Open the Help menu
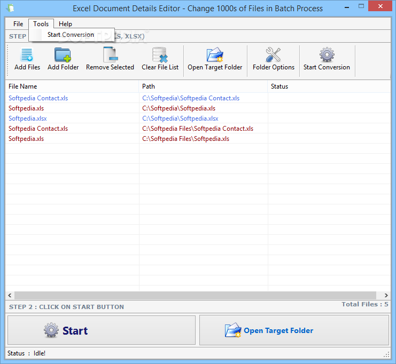The width and height of the screenshot is (396, 364). pos(65,24)
